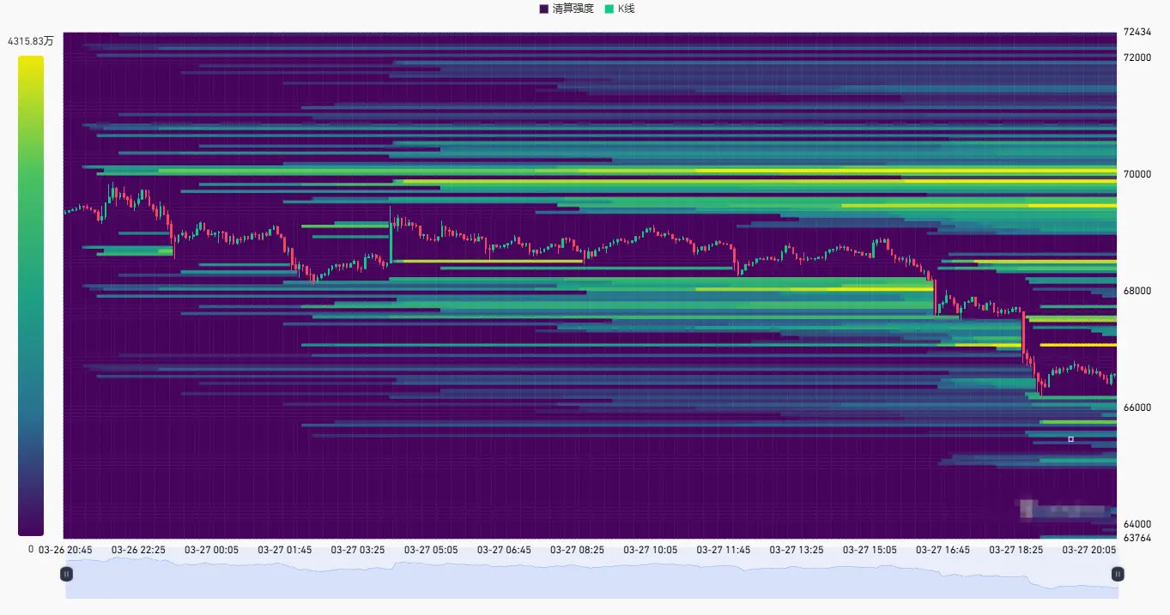Click the 03-27 01:45 time label
Screen dimensions: 1170x615
pyautogui.click(x=284, y=550)
